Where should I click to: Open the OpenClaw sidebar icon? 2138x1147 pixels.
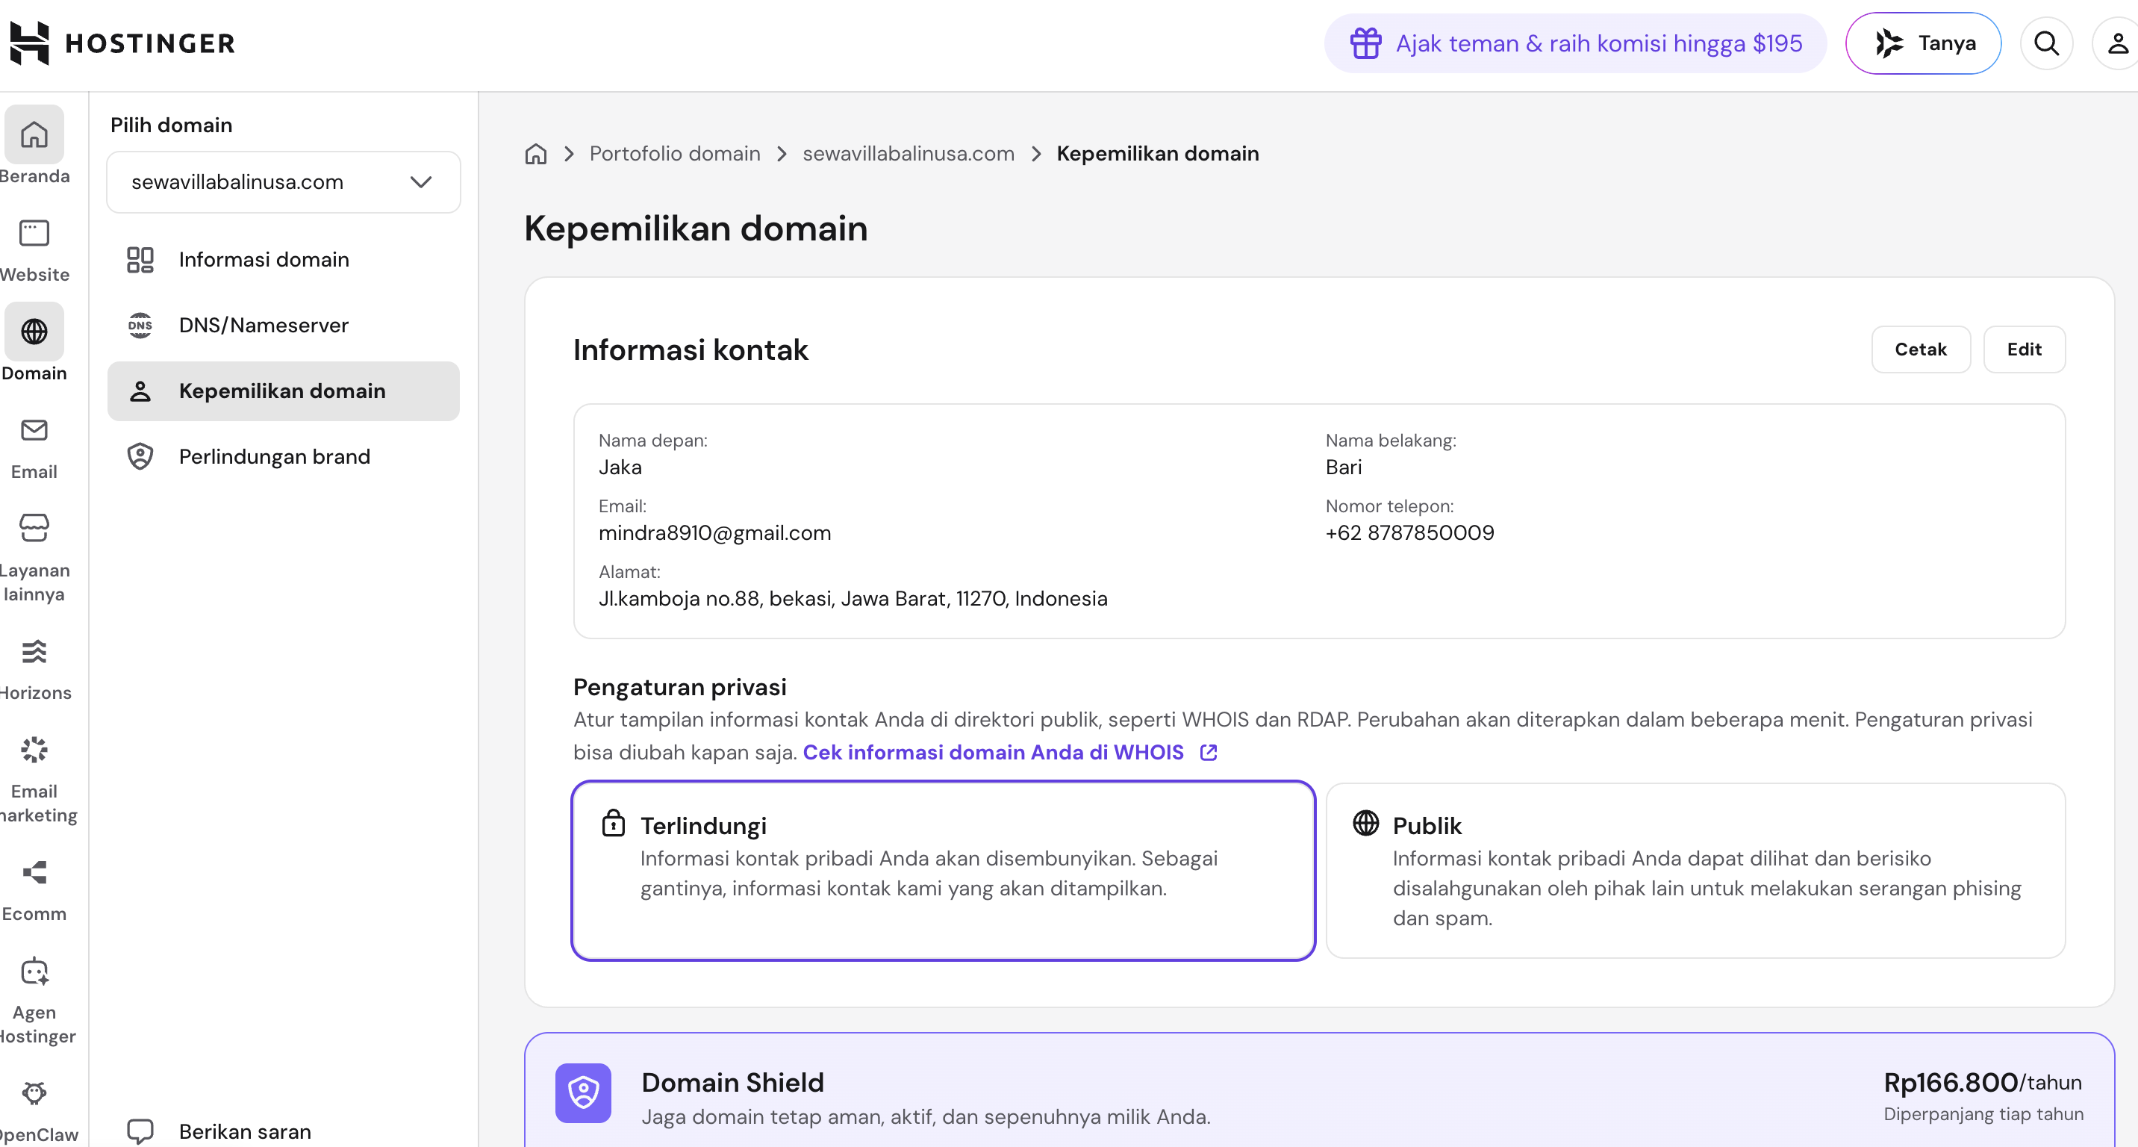(x=34, y=1093)
